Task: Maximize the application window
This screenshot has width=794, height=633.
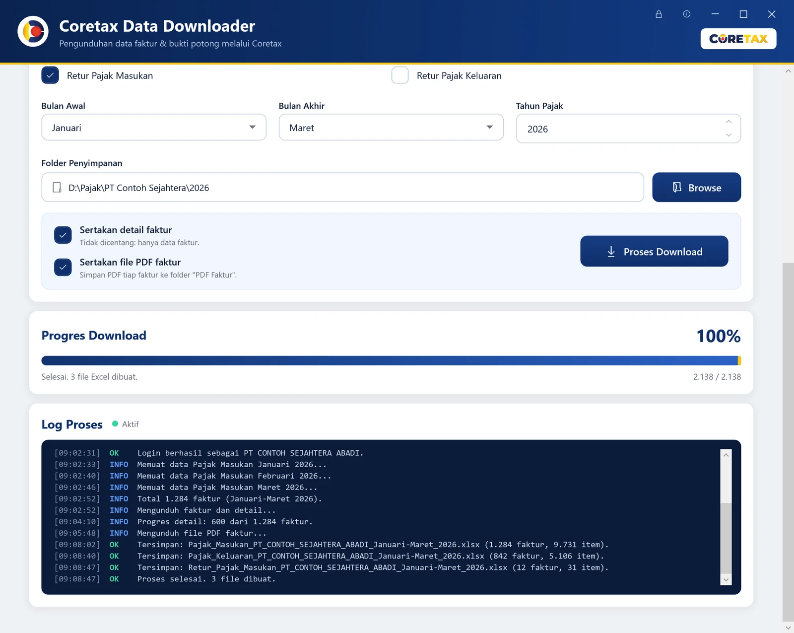Action: tap(743, 14)
